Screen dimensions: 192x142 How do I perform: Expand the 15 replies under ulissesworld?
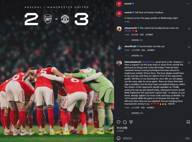tap(137, 40)
